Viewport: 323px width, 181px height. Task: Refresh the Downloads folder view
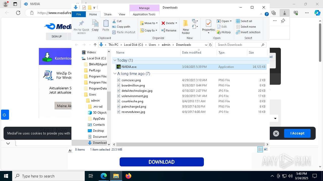click(x=210, y=45)
